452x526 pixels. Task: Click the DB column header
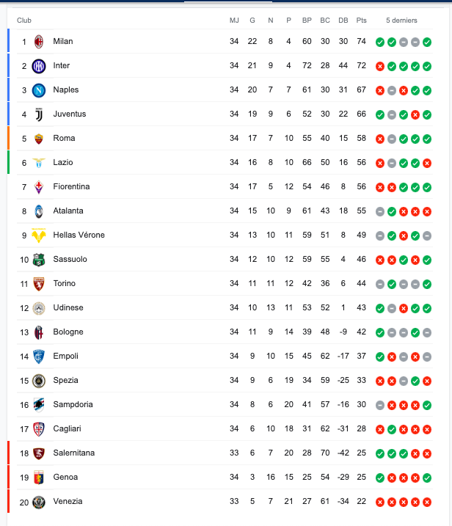pyautogui.click(x=343, y=21)
